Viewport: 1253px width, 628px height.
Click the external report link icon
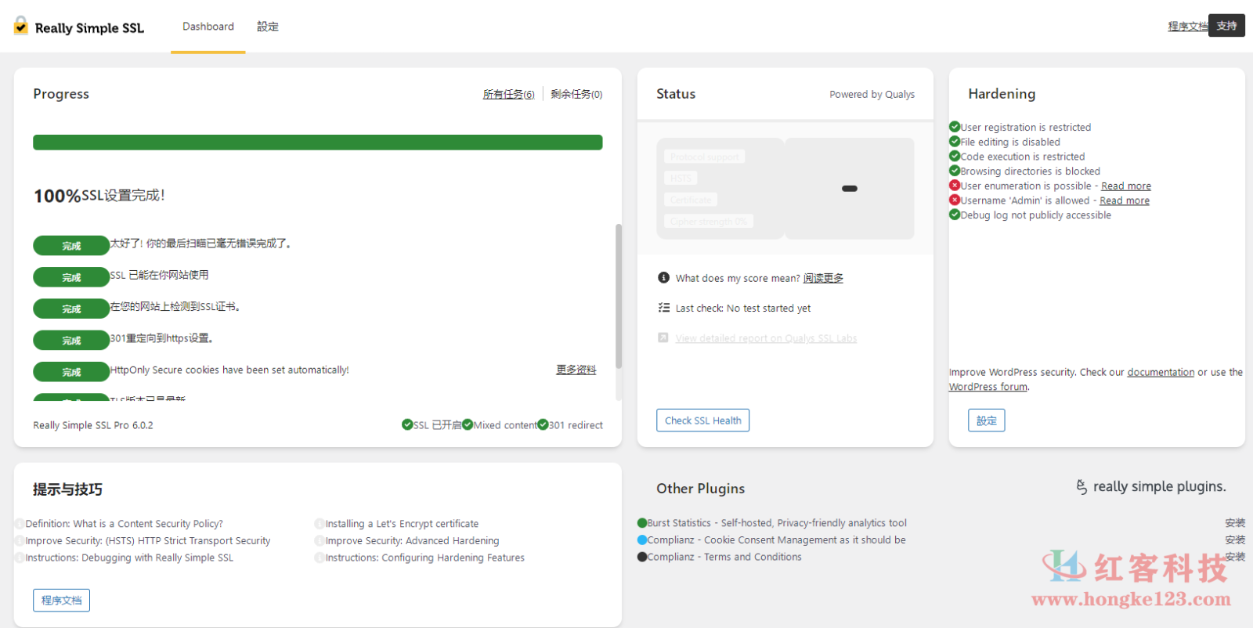click(663, 337)
